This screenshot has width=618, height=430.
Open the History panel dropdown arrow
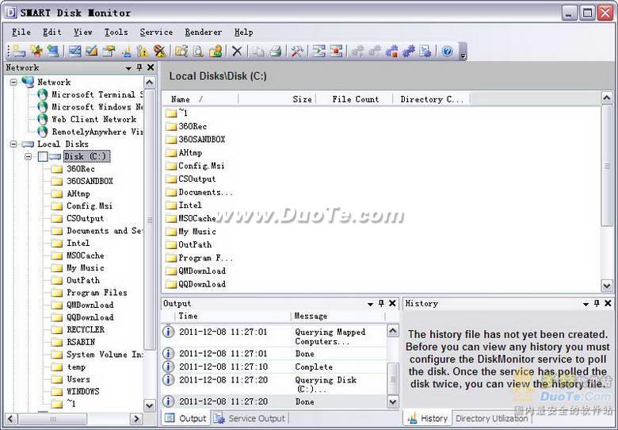[586, 304]
